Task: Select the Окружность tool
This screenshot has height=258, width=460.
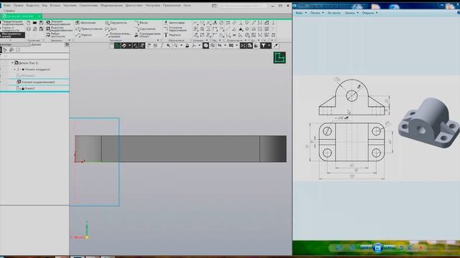Action: pyautogui.click(x=116, y=22)
